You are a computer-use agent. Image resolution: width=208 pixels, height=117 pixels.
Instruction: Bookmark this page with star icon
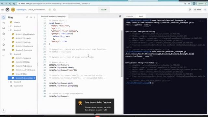click(189, 4)
